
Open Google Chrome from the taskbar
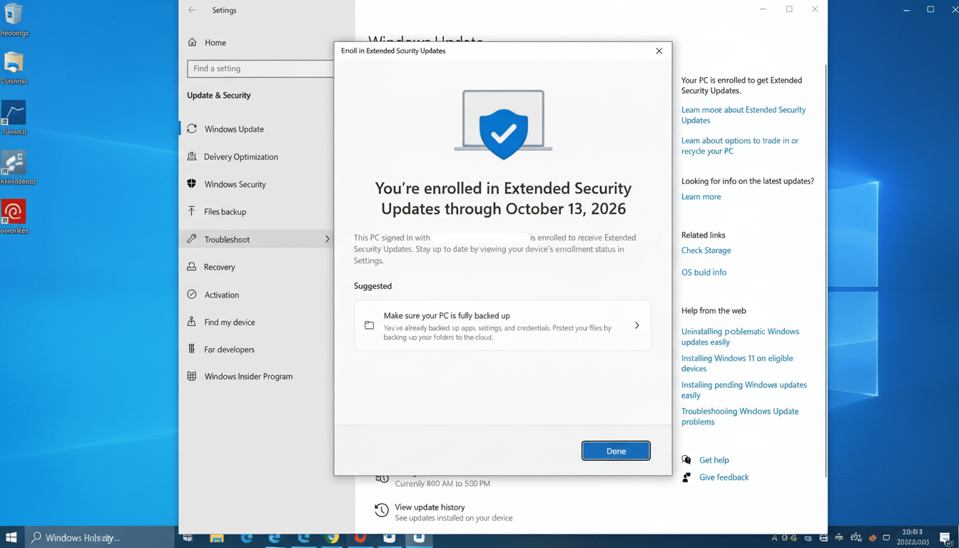click(333, 537)
